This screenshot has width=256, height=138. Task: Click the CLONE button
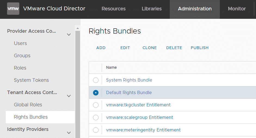pyautogui.click(x=150, y=48)
